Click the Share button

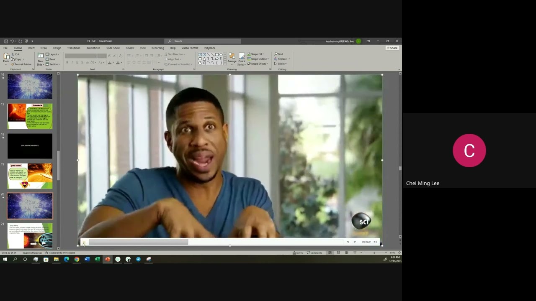[392, 48]
